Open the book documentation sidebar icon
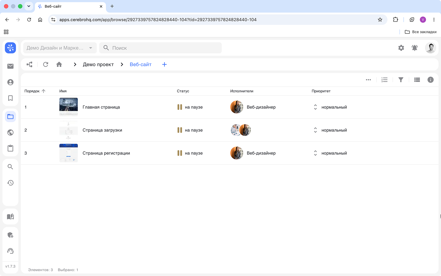The width and height of the screenshot is (441, 276). coord(10,217)
